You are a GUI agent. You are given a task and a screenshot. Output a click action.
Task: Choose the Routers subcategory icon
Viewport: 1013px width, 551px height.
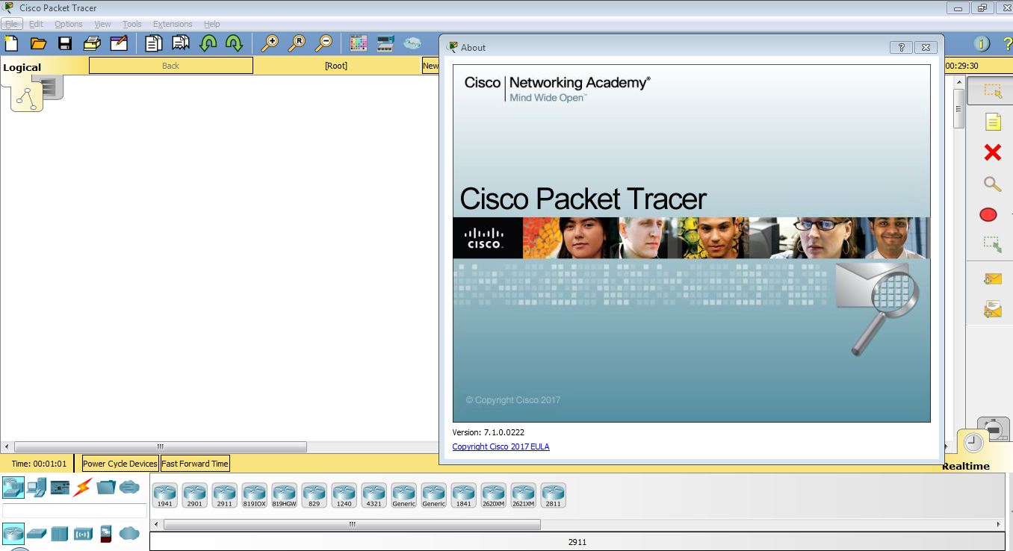(13, 533)
